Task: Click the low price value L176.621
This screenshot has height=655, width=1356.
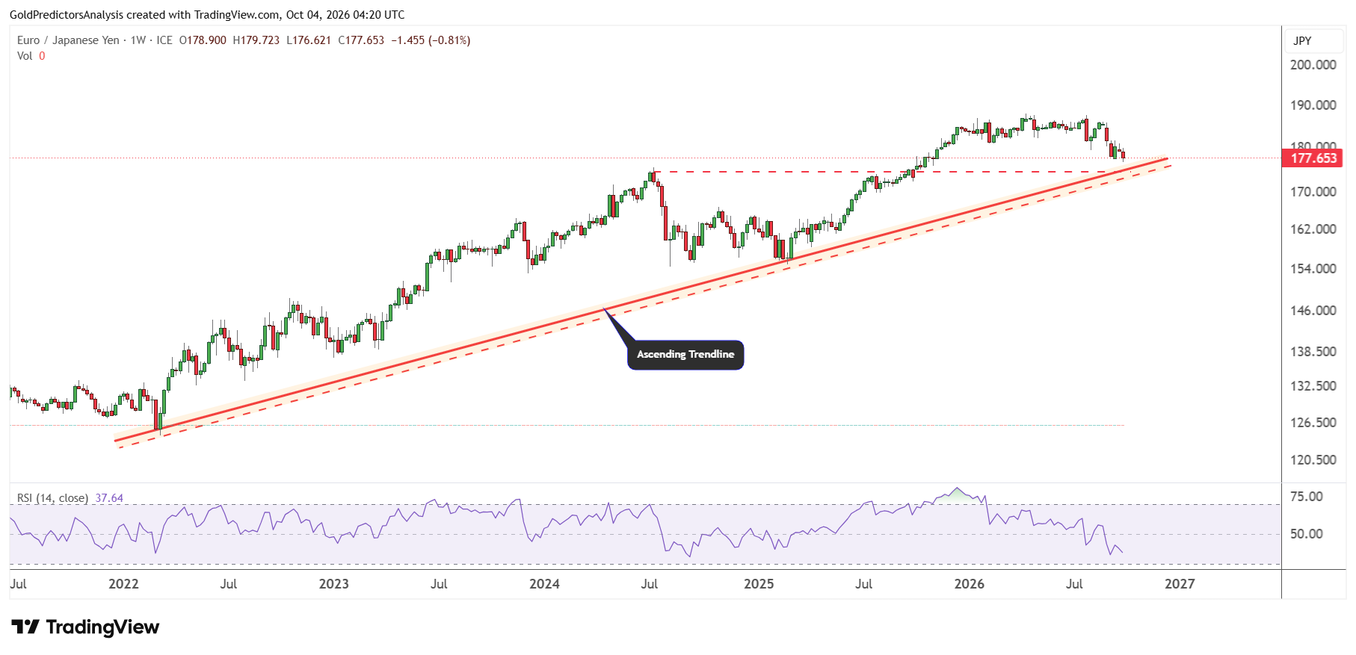Action: pos(309,40)
